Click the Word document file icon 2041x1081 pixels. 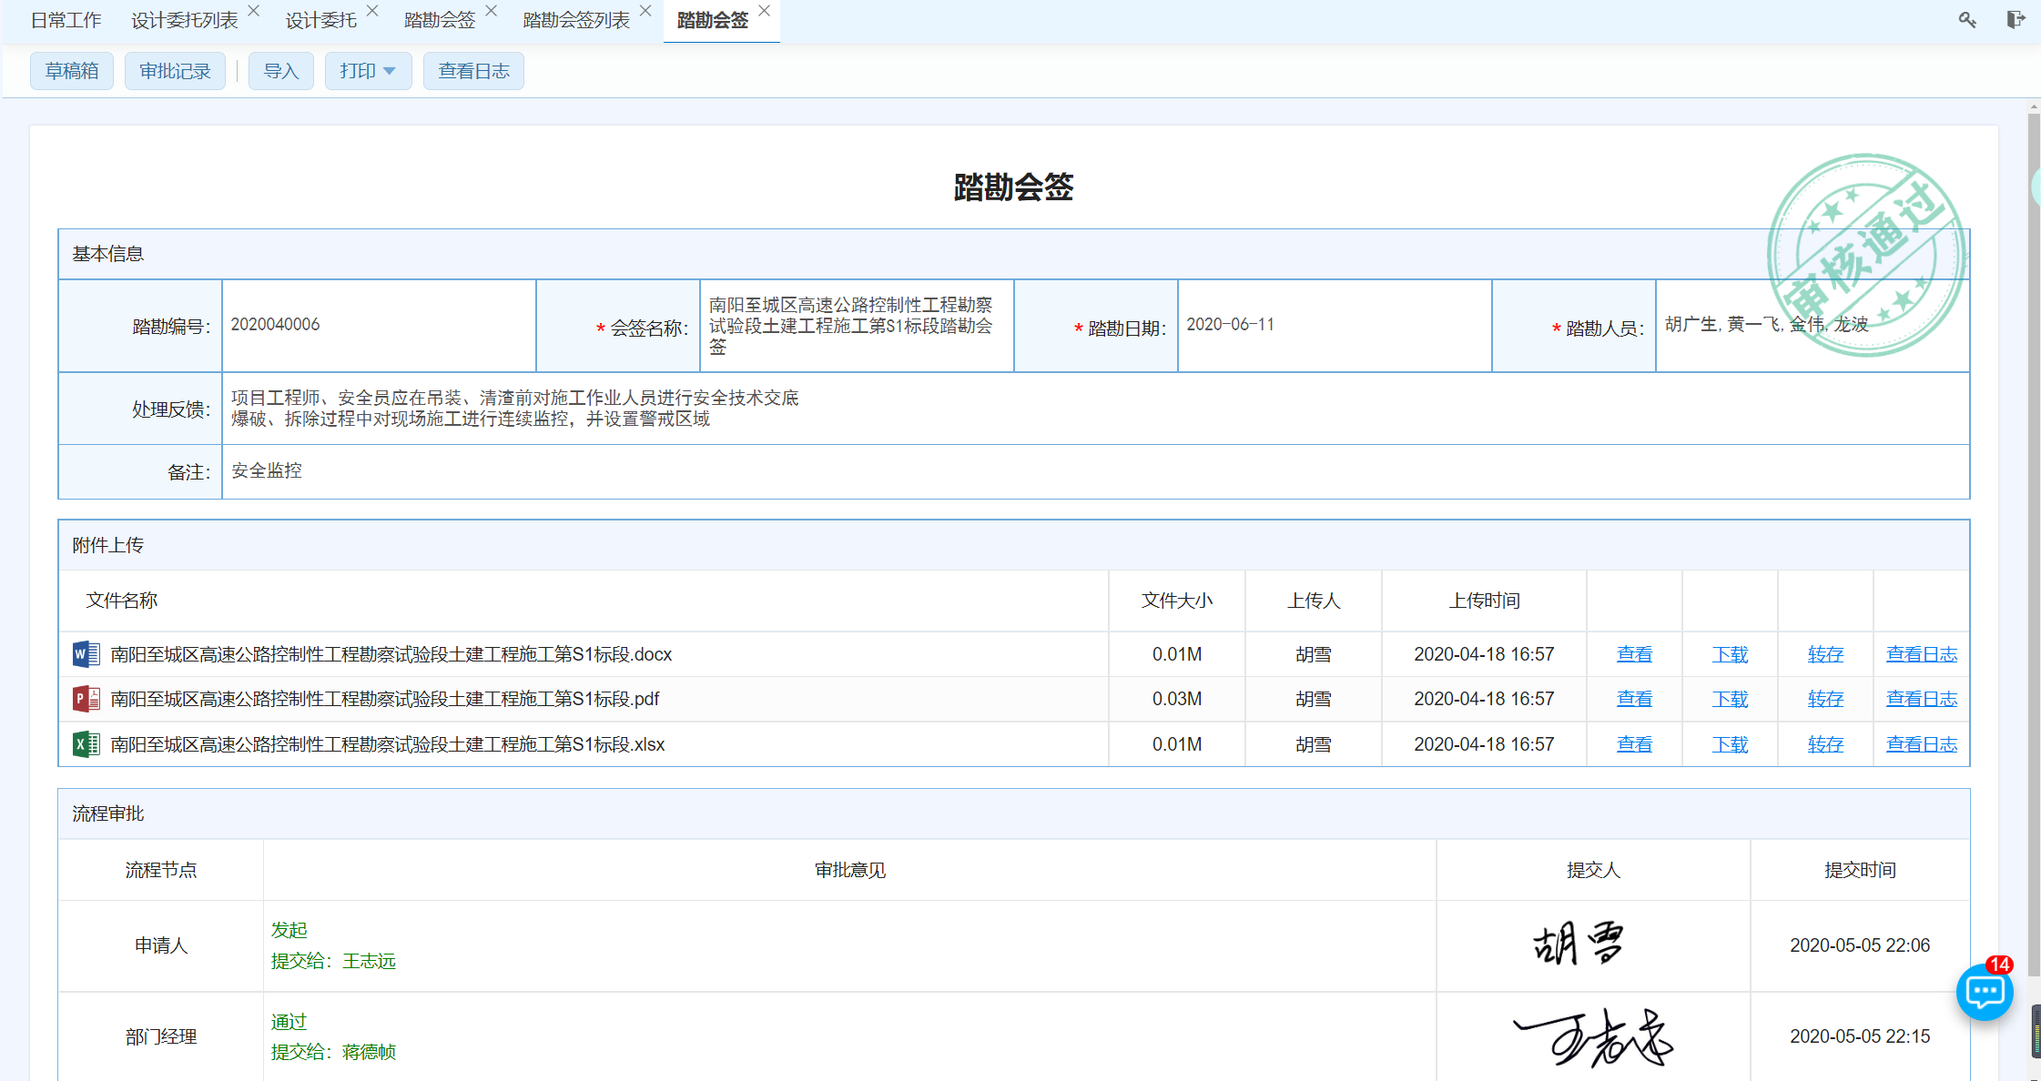coord(86,654)
